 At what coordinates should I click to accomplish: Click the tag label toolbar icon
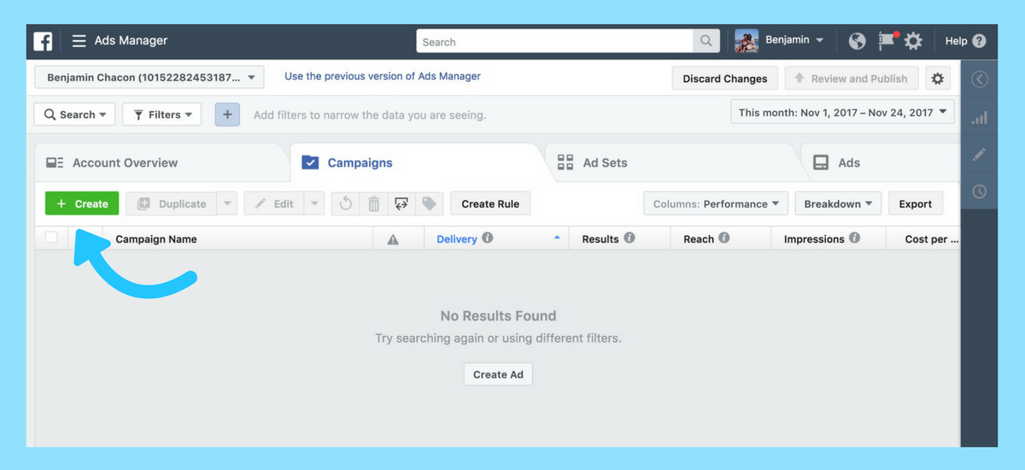tap(429, 204)
